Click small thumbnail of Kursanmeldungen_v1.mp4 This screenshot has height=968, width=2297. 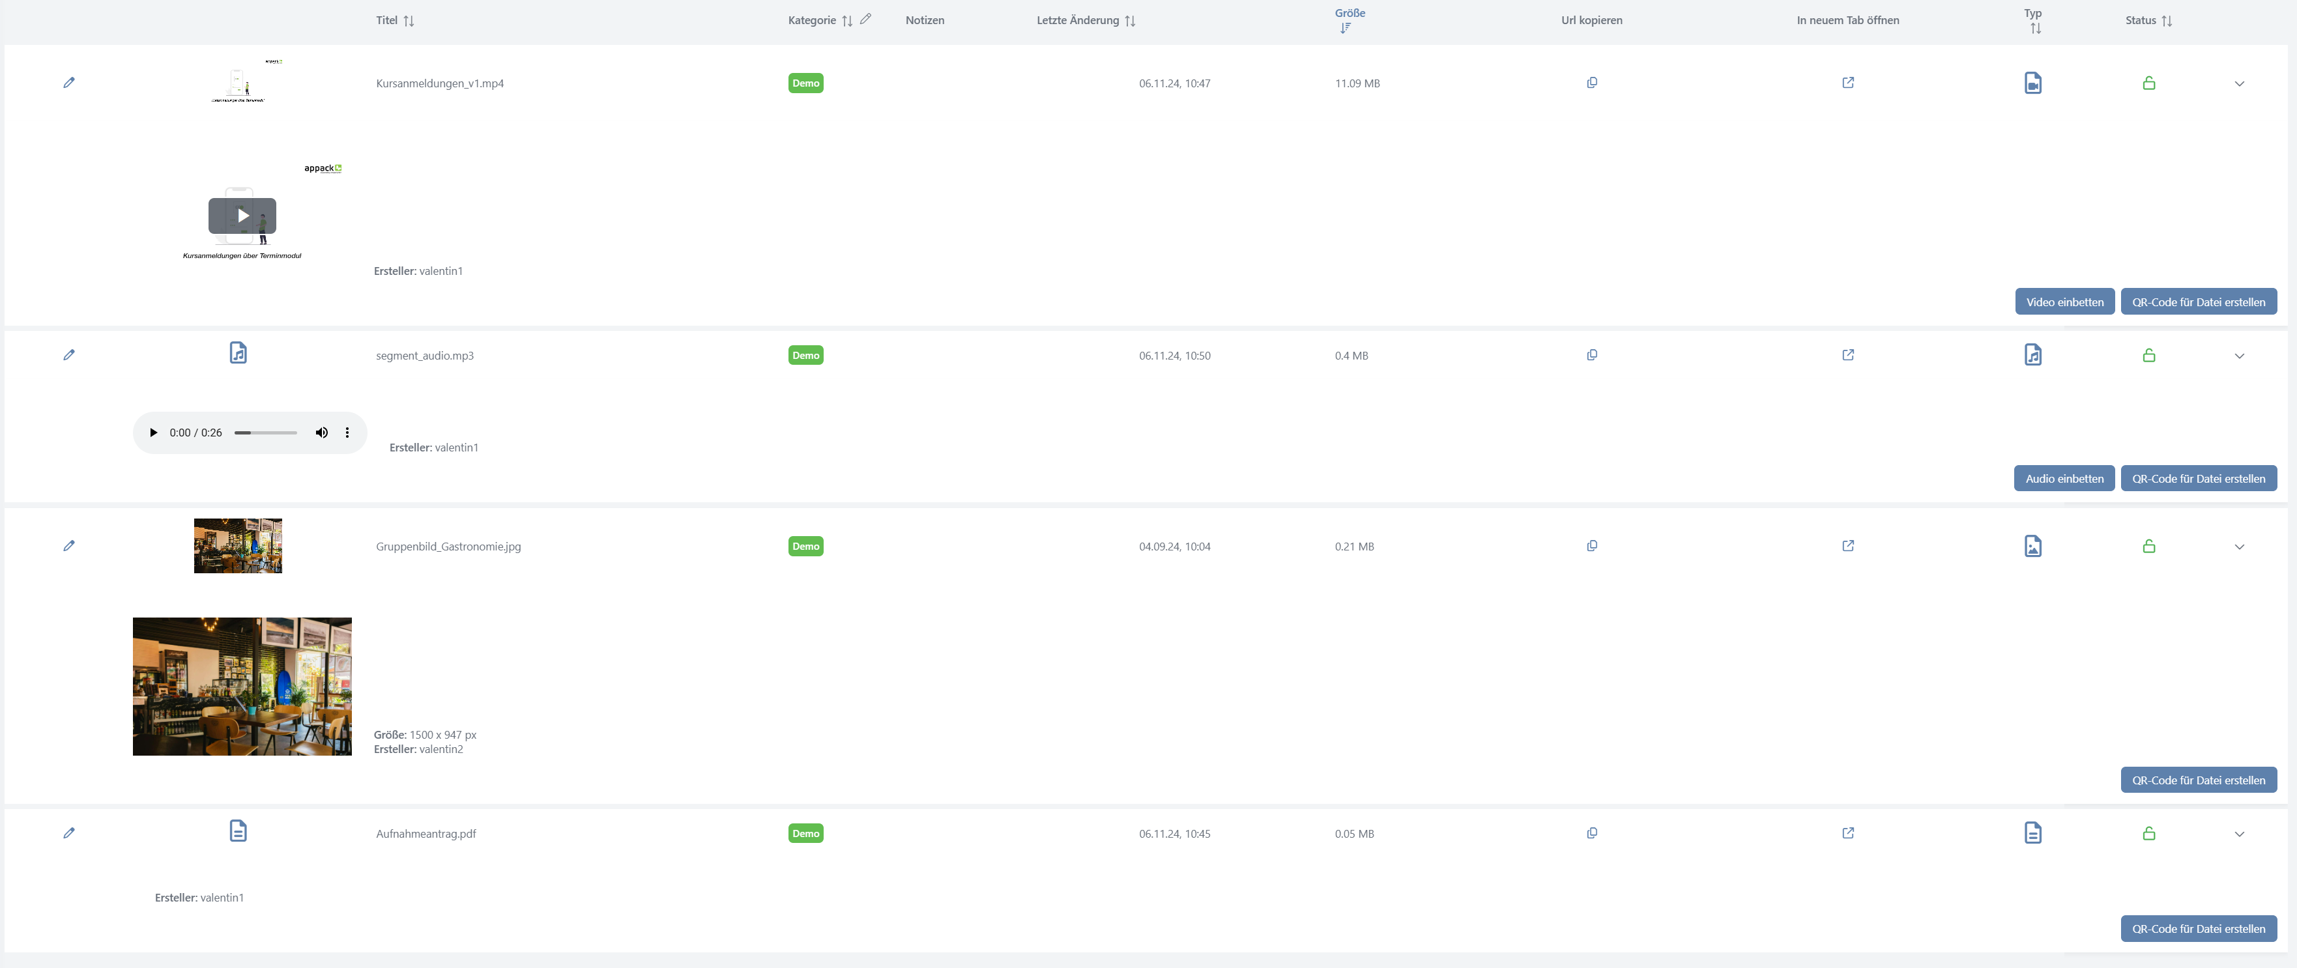click(238, 82)
